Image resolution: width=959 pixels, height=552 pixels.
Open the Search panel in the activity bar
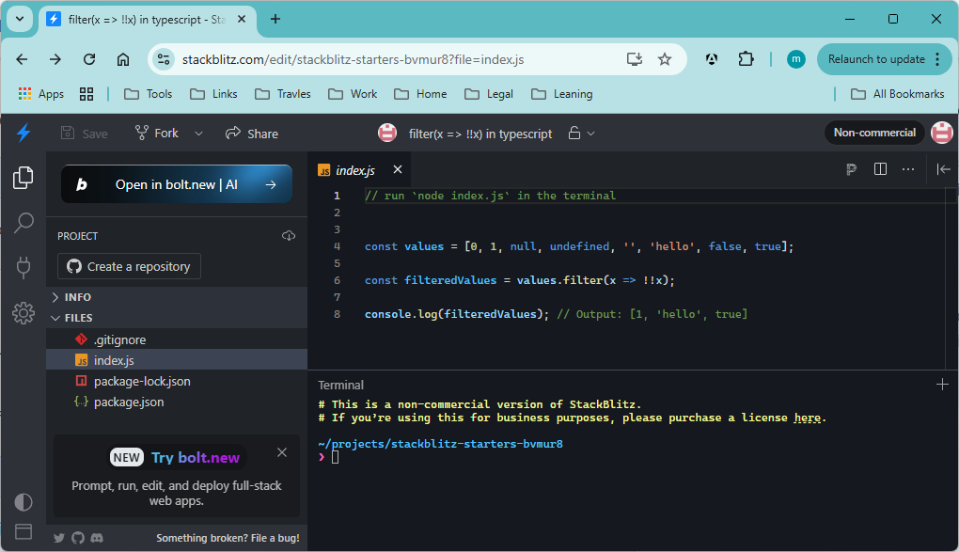click(24, 223)
